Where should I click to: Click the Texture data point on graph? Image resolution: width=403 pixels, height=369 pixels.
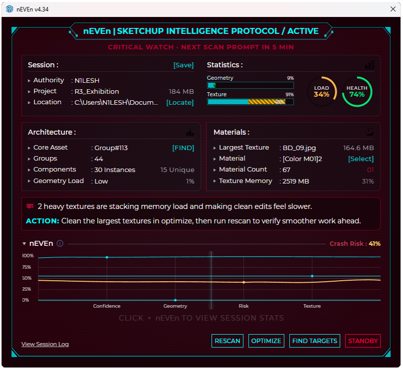click(312, 276)
